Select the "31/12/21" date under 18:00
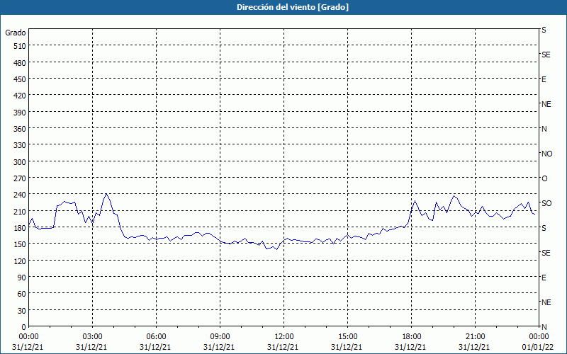The width and height of the screenshot is (567, 354). tap(410, 347)
